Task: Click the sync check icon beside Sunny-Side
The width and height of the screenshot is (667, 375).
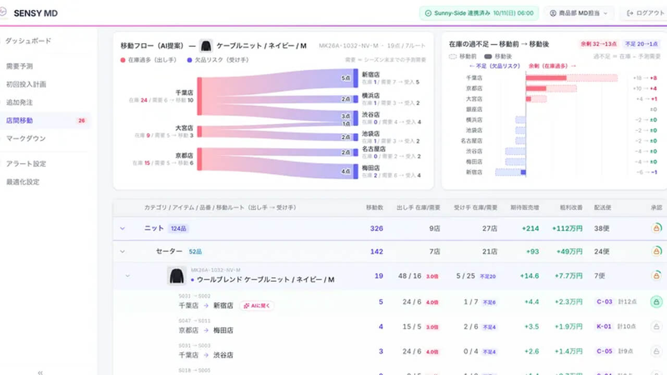Action: (x=428, y=13)
